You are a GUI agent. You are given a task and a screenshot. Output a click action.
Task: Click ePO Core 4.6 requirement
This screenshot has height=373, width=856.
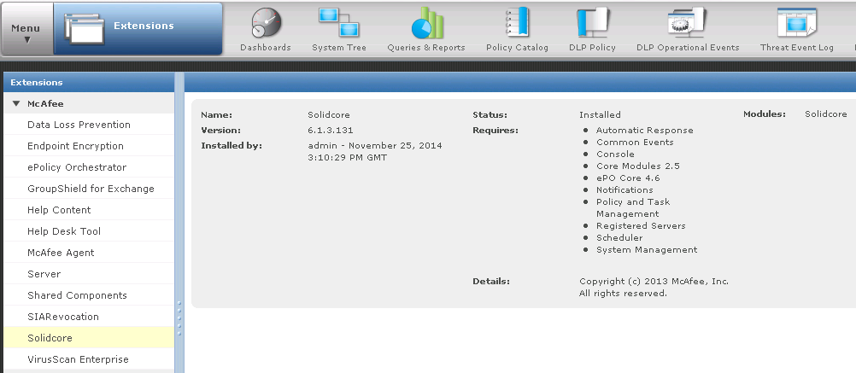click(x=628, y=178)
